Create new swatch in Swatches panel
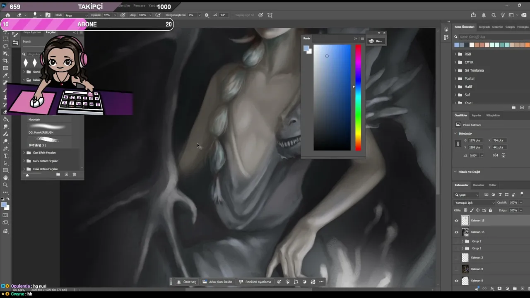Screen dimensions: 530x298 pyautogui.click(x=522, y=108)
